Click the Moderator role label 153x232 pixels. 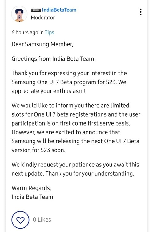43,18
